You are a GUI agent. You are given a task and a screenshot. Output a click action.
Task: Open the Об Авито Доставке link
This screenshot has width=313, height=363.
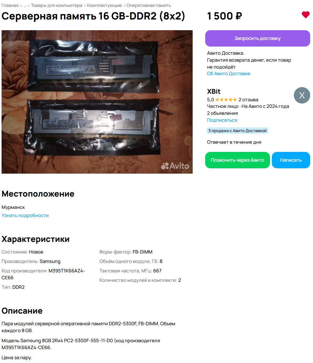click(228, 74)
